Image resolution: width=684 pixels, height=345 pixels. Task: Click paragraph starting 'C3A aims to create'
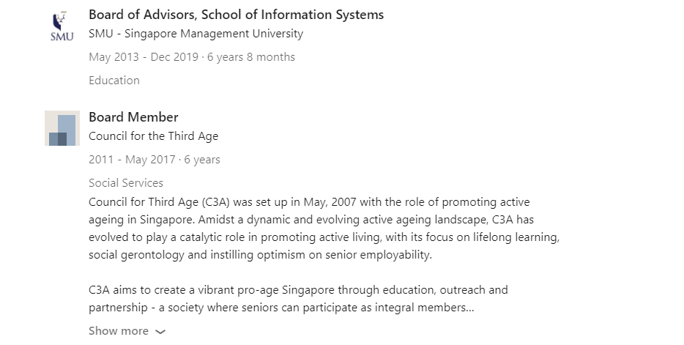tap(298, 299)
